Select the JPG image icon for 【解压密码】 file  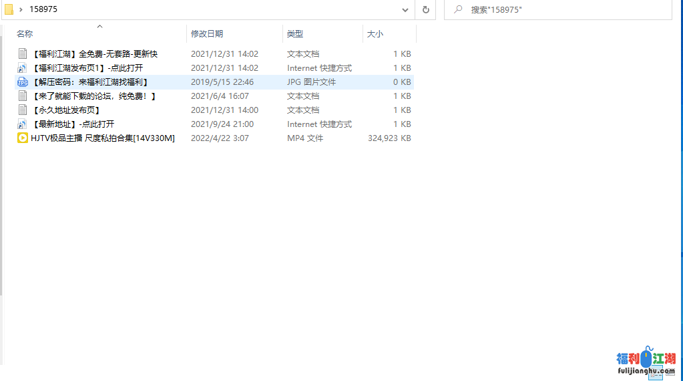[22, 82]
